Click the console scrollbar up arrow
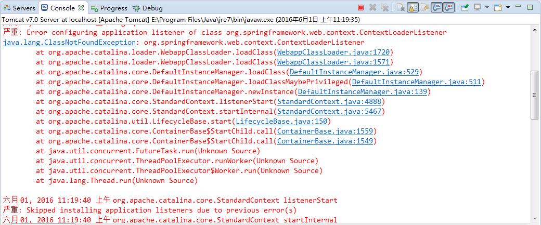 tap(534, 31)
